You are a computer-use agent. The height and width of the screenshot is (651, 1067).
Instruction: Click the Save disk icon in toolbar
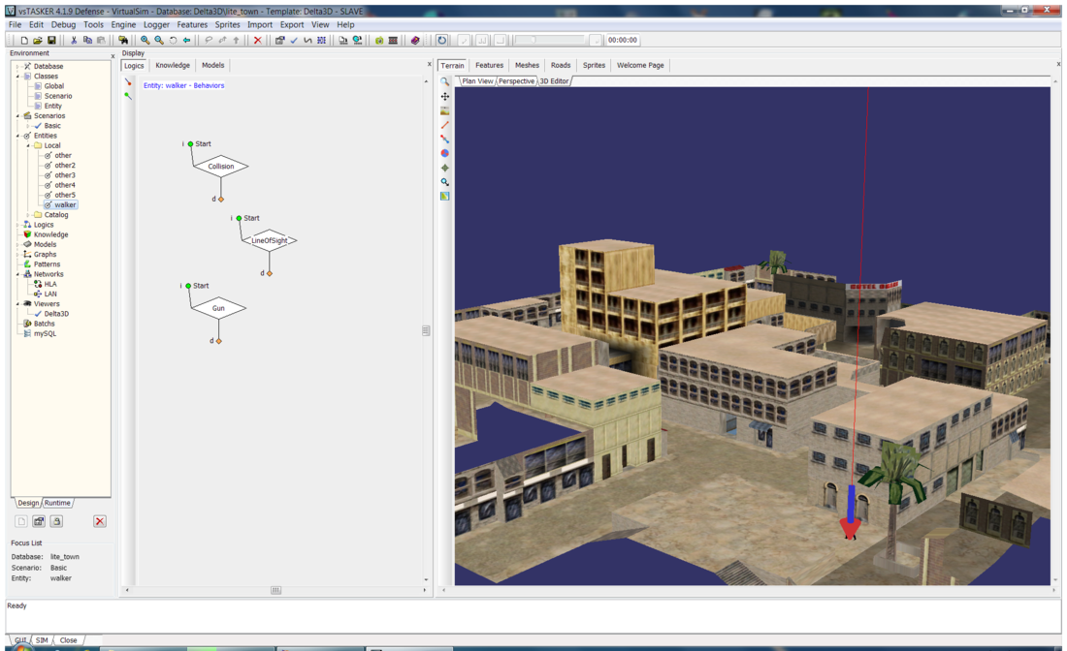point(51,41)
